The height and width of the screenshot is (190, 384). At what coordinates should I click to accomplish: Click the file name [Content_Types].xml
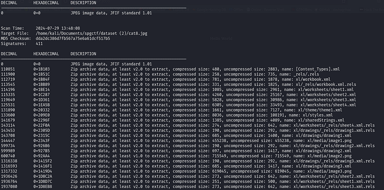tap(318, 69)
